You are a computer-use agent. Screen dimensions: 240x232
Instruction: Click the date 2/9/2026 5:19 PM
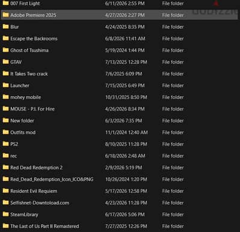click(x=123, y=168)
